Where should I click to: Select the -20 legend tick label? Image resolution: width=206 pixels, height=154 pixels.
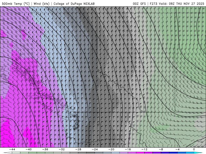[111, 149]
